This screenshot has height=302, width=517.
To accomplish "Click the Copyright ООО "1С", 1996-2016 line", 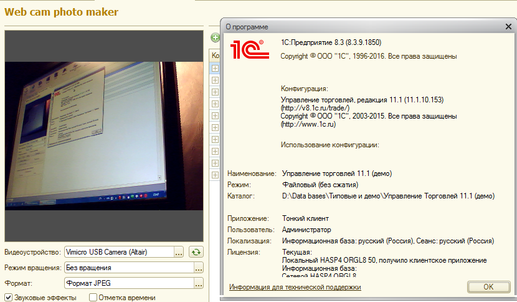I will (x=369, y=56).
